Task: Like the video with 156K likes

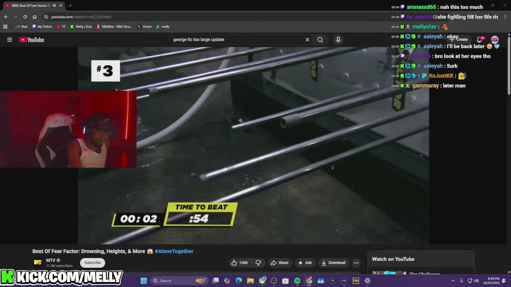Action: click(x=240, y=263)
